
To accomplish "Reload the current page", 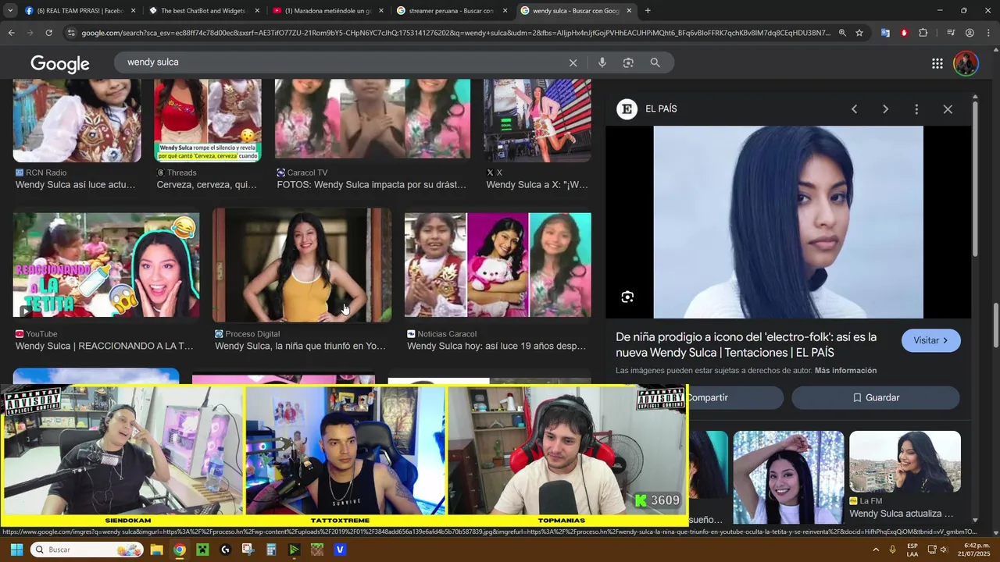I will point(48,33).
